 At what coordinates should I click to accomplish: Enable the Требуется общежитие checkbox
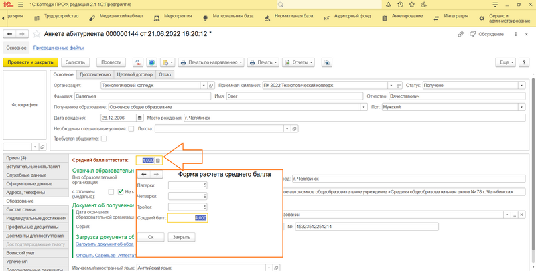[104, 139]
